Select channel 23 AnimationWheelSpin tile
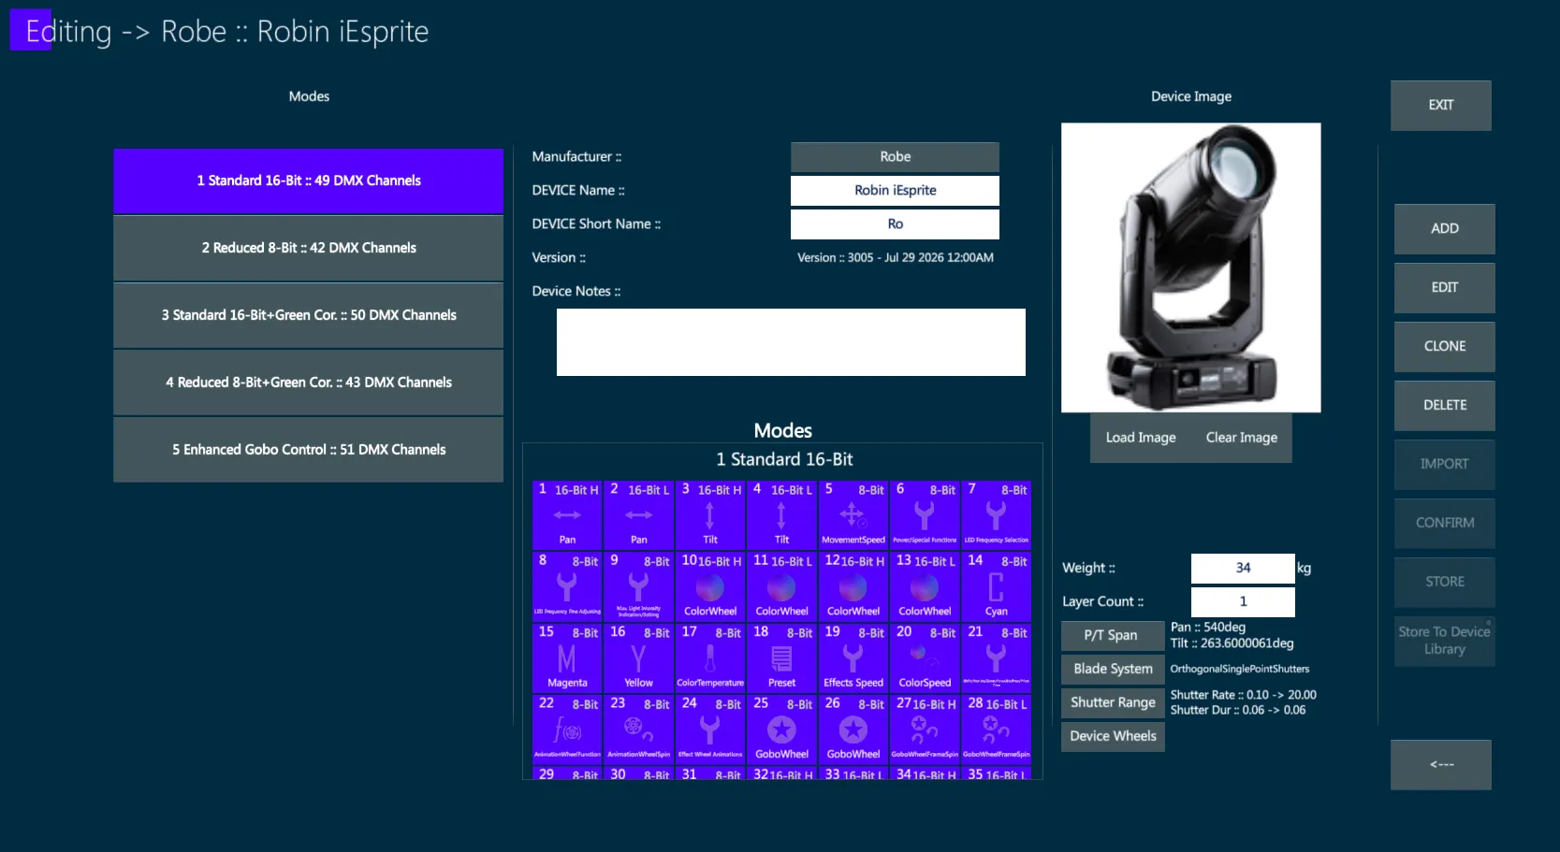 [638, 729]
